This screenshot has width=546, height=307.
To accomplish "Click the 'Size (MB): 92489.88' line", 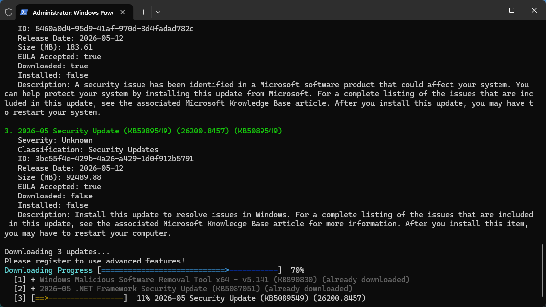I will click(x=60, y=177).
